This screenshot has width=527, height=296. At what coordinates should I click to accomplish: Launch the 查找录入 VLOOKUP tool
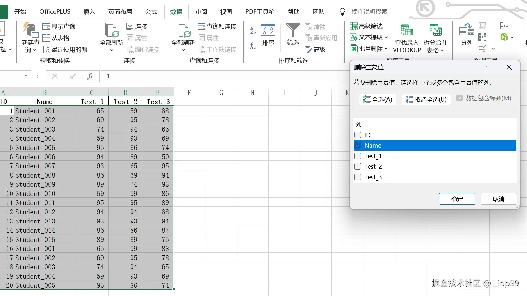point(406,37)
